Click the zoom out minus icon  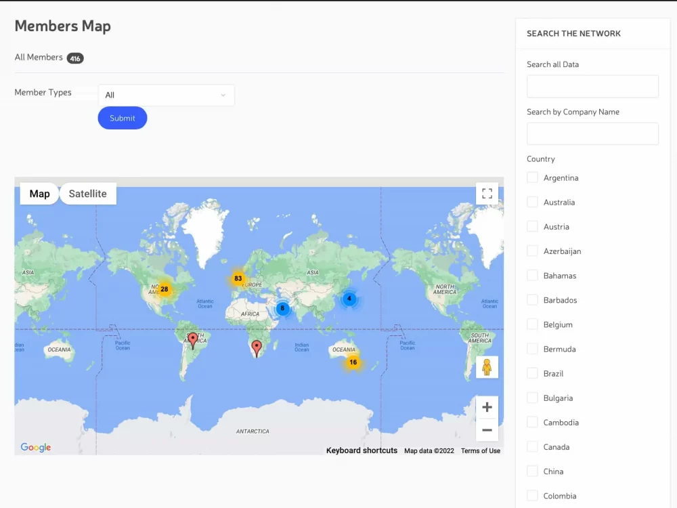(487, 430)
